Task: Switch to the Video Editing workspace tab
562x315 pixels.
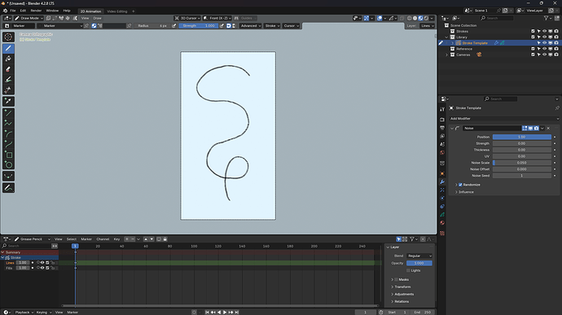Action: coord(116,11)
